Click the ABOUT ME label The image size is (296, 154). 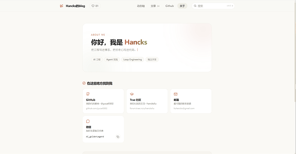click(98, 35)
